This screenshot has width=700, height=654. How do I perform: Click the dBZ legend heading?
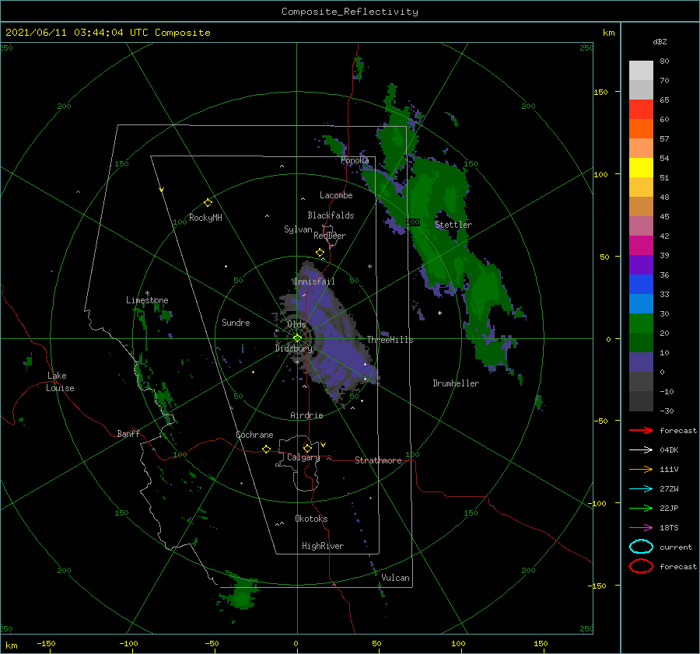tap(660, 41)
